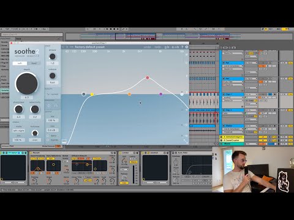
Task: Open Auto Filter device chooser on Hat track
Action: point(233,82)
